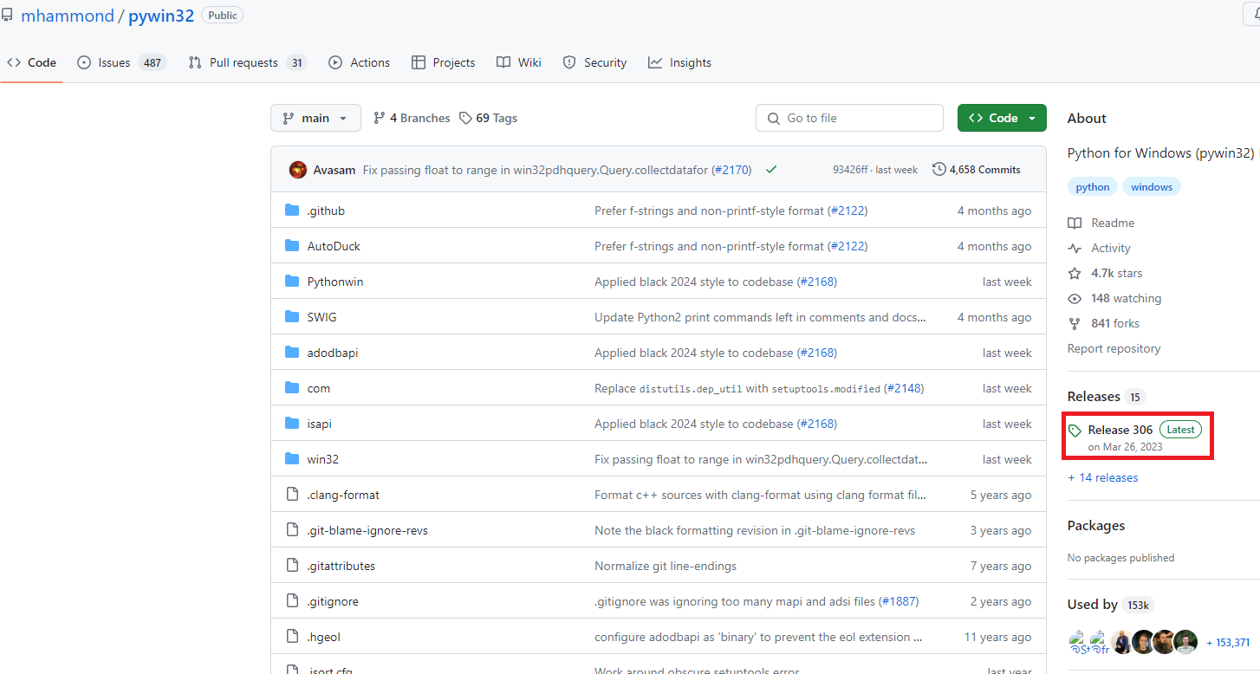The height and width of the screenshot is (674, 1260).
Task: Click the adodbapi folder icon
Action: pos(292,353)
